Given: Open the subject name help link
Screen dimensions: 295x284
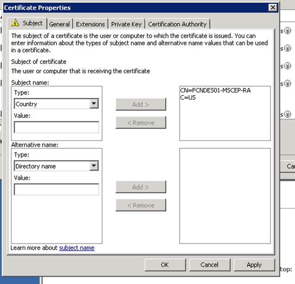Looking at the screenshot, I should [x=76, y=248].
